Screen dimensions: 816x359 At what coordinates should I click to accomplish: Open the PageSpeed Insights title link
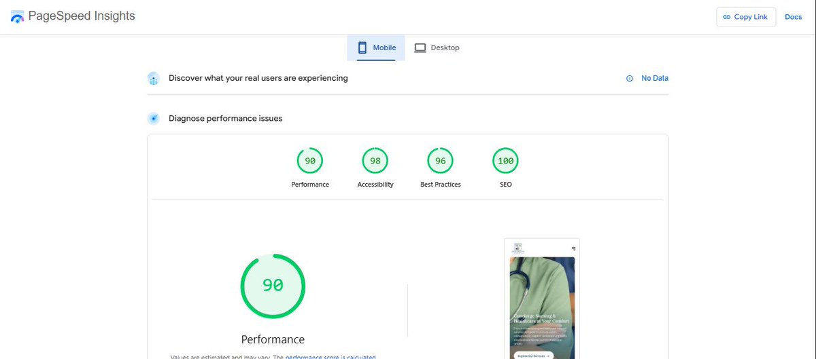(82, 16)
